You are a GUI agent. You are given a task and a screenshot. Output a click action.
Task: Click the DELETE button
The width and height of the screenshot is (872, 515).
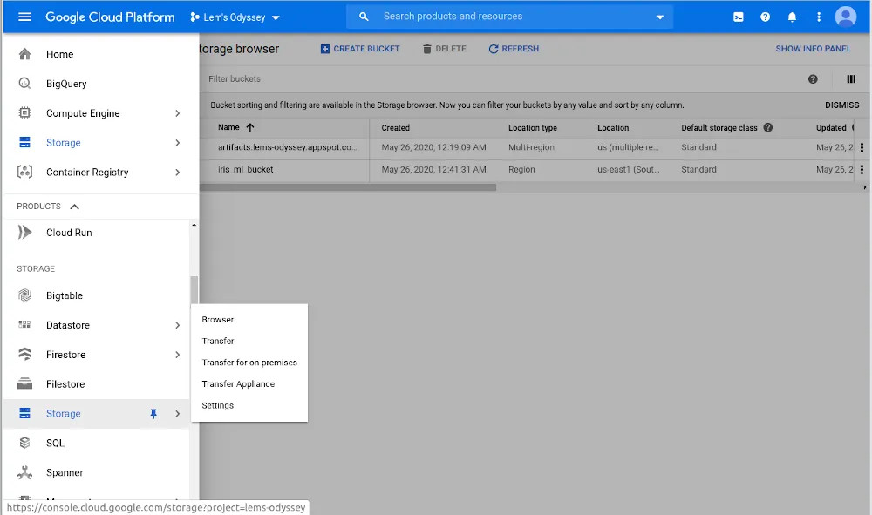(444, 49)
